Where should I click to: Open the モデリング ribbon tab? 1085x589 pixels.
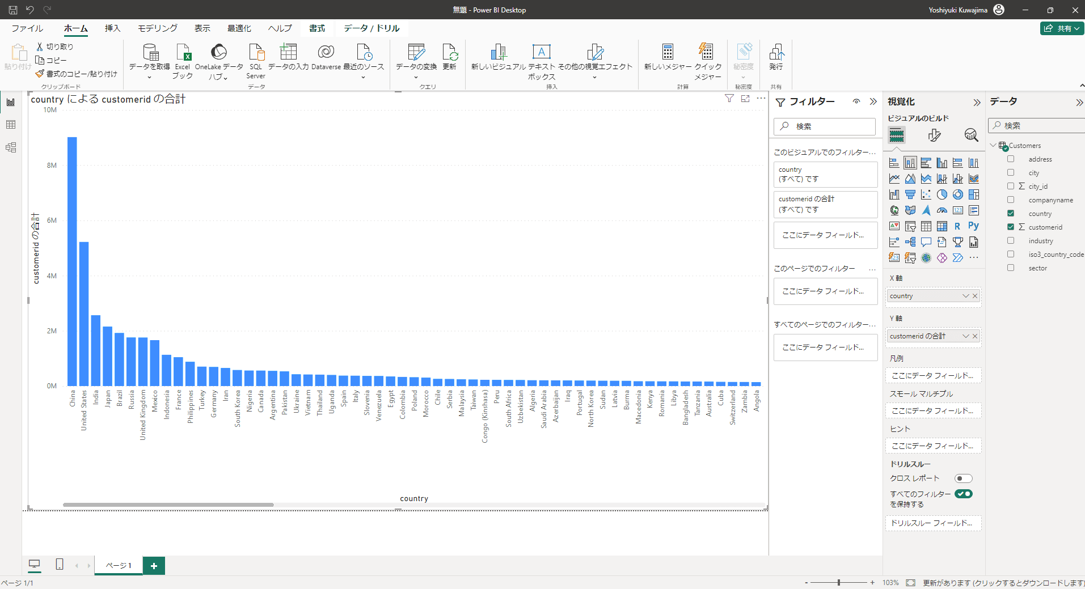158,28
